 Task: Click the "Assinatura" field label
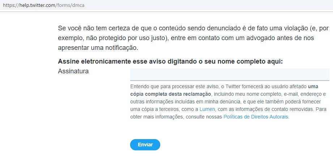point(73,71)
